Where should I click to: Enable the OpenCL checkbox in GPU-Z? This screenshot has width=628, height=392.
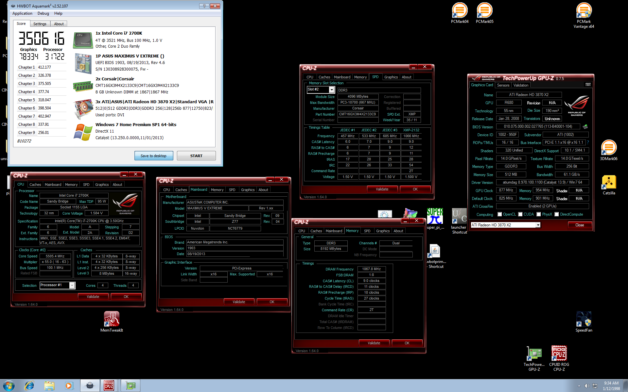pos(499,214)
